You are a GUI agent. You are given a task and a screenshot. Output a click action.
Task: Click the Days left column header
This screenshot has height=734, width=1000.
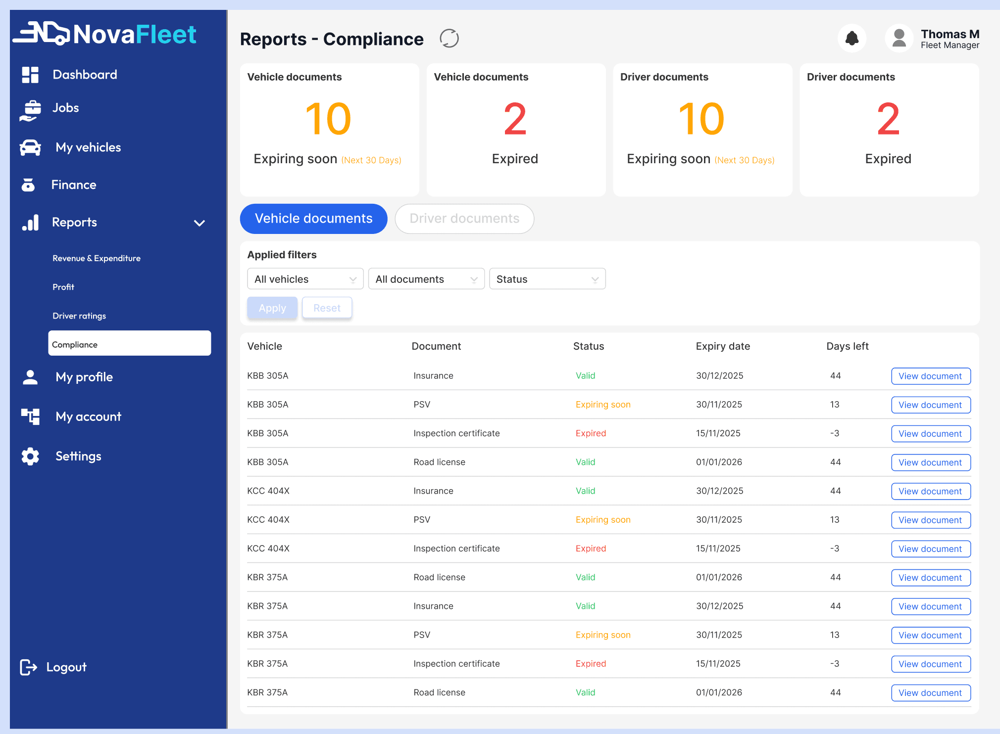[848, 346]
